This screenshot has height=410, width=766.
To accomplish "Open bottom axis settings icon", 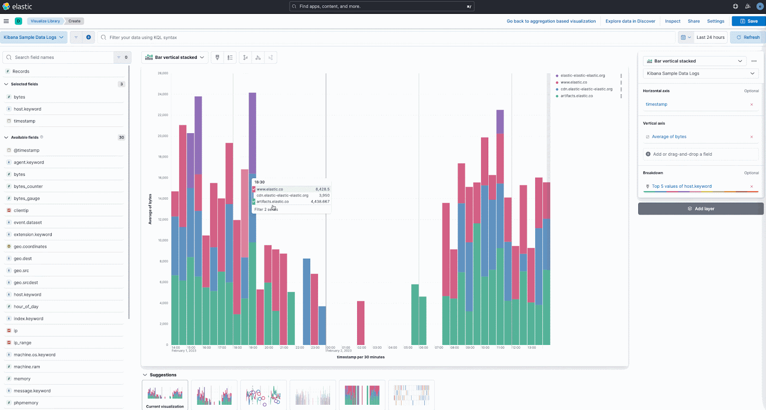I will click(x=258, y=57).
